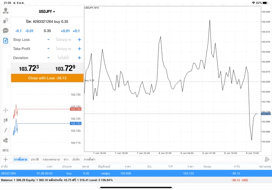Decrease volume by -0.01
Viewport: 272px width, 190px height.
pos(29,31)
